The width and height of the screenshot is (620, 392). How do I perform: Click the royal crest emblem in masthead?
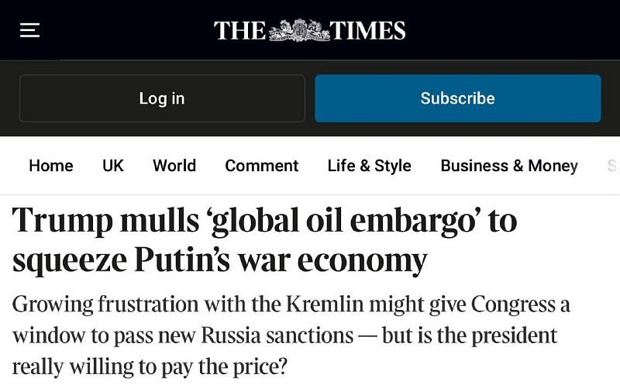pos(298,30)
